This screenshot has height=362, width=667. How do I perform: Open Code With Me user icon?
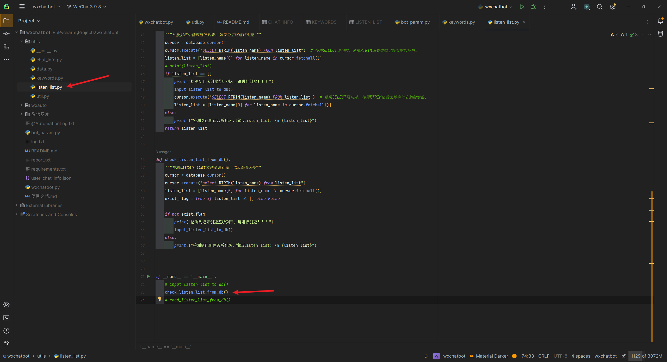(574, 7)
